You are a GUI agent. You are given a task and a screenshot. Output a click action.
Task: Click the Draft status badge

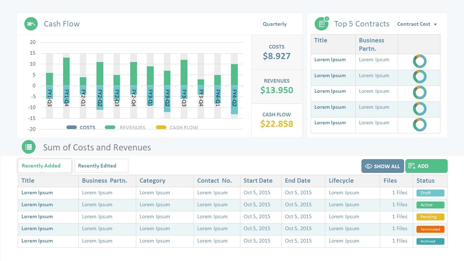click(430, 193)
